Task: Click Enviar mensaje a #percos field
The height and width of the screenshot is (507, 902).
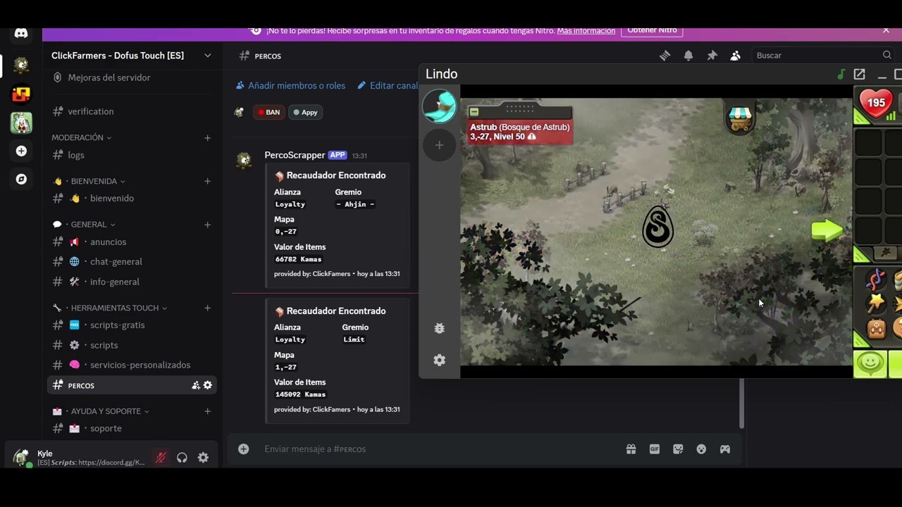Action: pyautogui.click(x=437, y=449)
